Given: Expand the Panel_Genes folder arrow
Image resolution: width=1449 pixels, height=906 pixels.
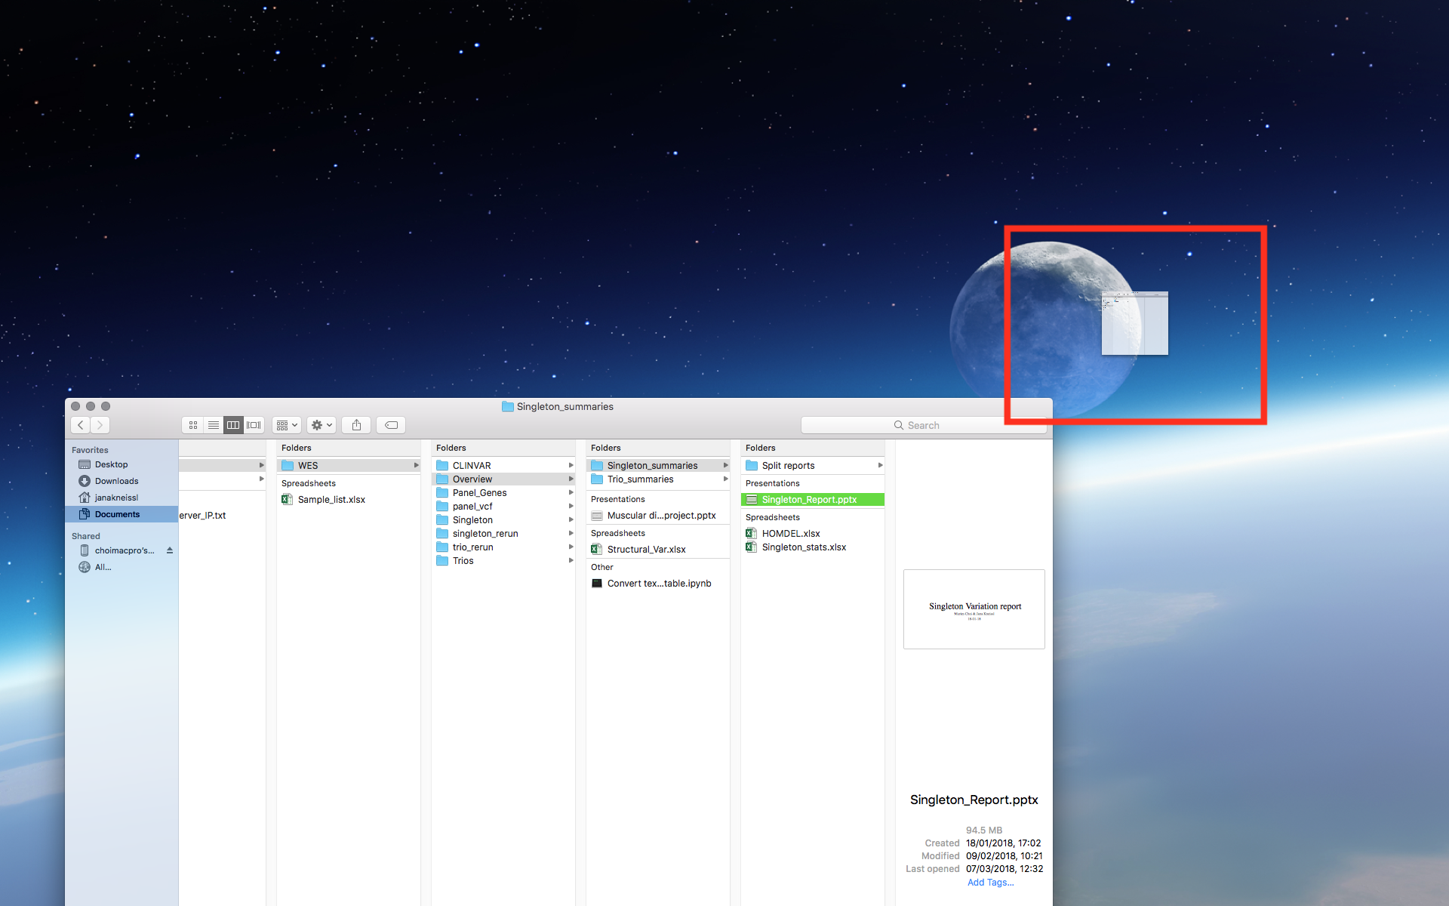Looking at the screenshot, I should coord(571,492).
